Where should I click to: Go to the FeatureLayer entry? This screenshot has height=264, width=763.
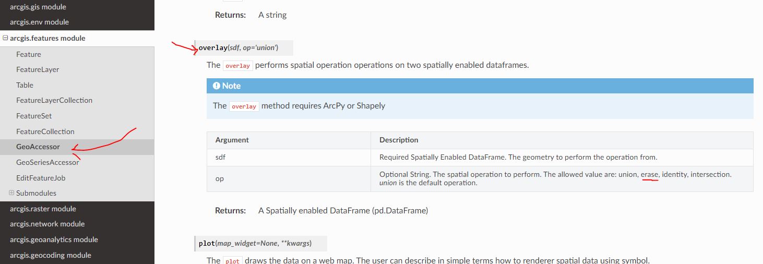click(38, 69)
